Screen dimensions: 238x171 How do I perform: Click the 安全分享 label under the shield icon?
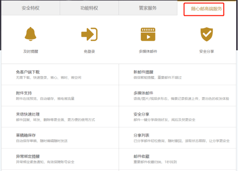[207, 52]
